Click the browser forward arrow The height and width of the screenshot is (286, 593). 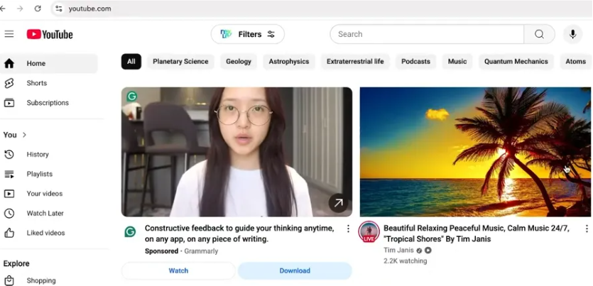point(20,9)
